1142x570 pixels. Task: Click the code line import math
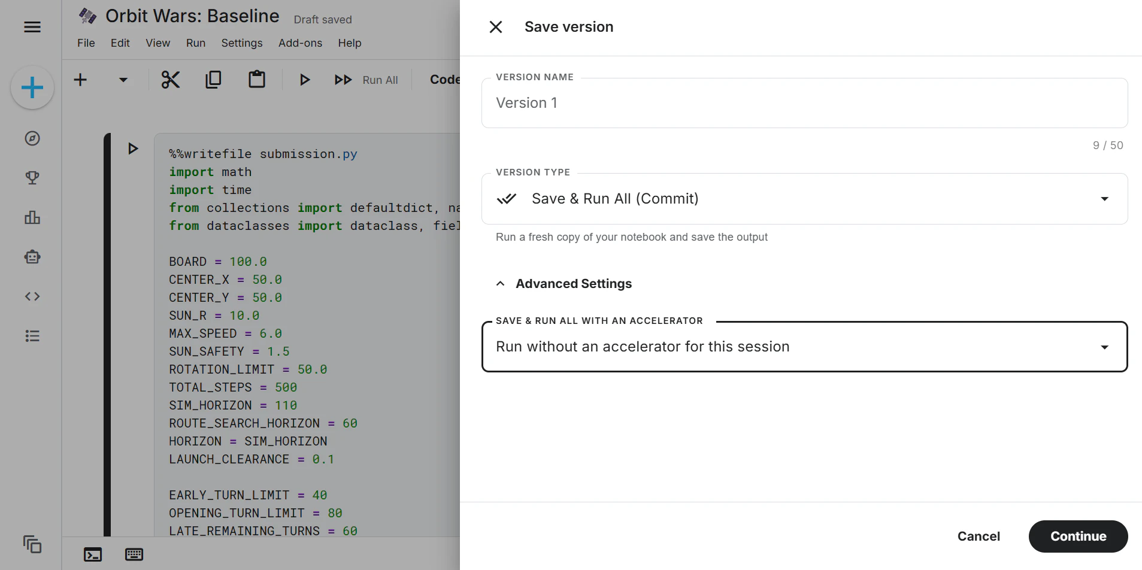pyautogui.click(x=210, y=172)
